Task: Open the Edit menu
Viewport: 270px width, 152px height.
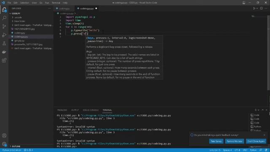Action: pos(16,3)
